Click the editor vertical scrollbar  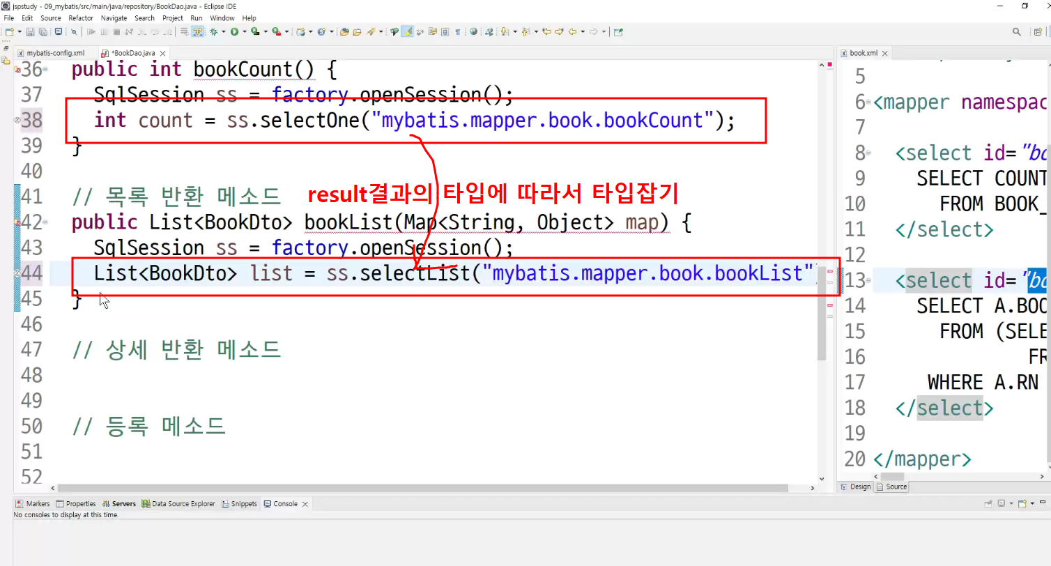pyautogui.click(x=822, y=209)
